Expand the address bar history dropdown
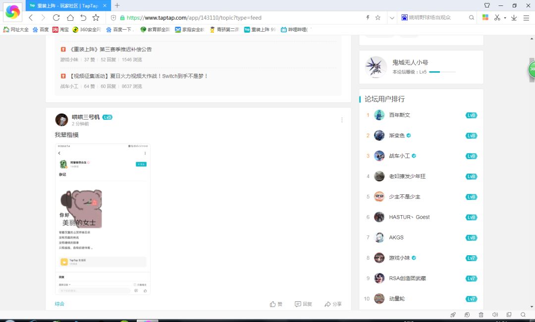Viewport: 535px width, 322px height. [x=392, y=18]
